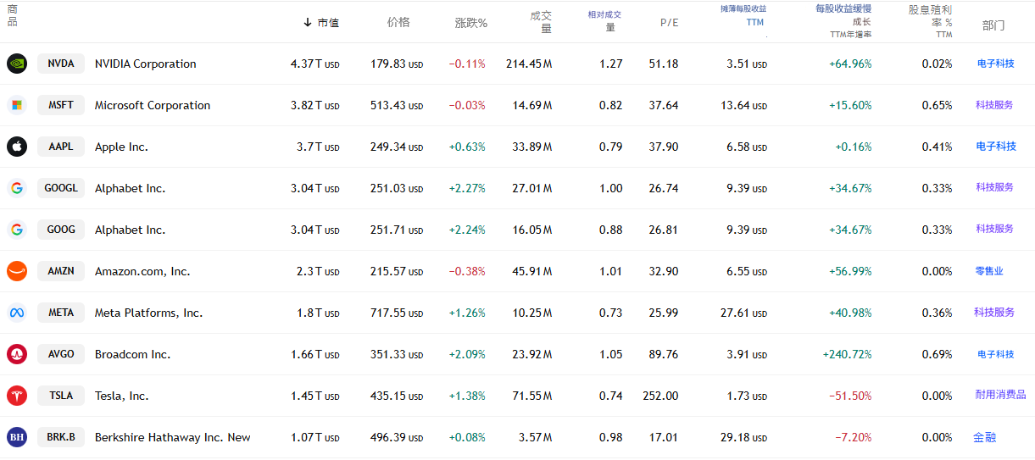
Task: Click the Meta Platforms logo icon
Action: (17, 313)
